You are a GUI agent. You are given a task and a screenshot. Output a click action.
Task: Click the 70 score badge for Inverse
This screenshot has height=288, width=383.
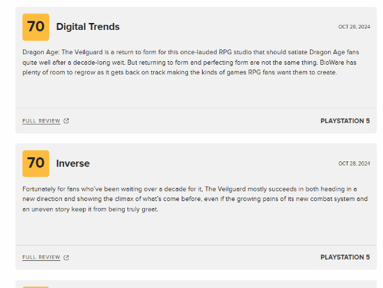point(36,163)
